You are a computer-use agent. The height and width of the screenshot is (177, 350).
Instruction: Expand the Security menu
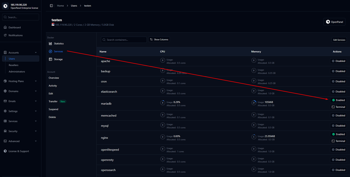point(21,131)
